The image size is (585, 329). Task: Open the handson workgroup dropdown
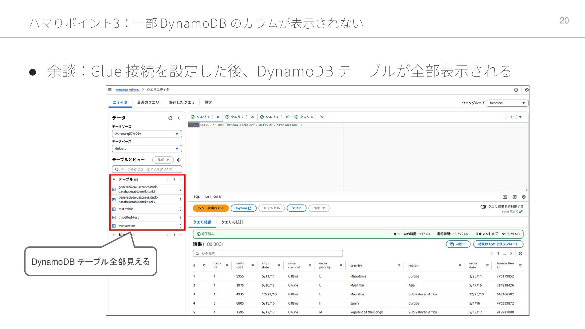coord(507,103)
